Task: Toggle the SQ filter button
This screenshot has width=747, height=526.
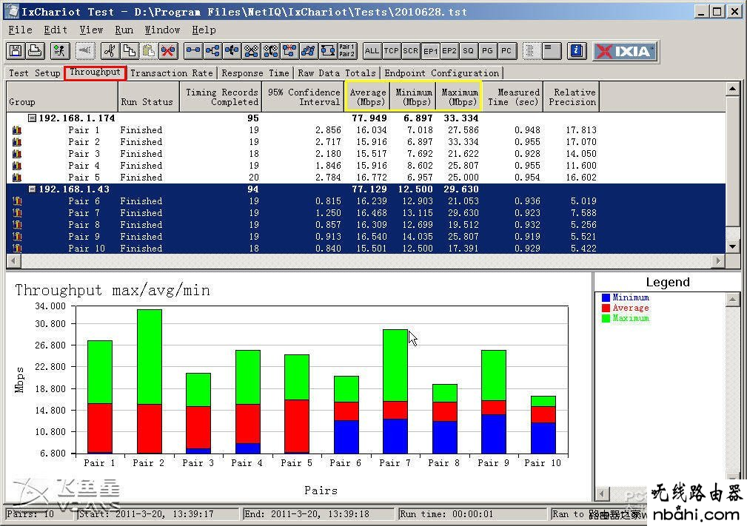Action: [x=469, y=50]
